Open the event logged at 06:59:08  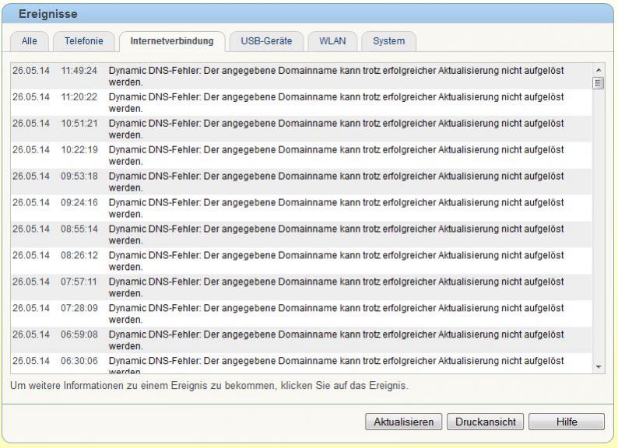[301, 341]
